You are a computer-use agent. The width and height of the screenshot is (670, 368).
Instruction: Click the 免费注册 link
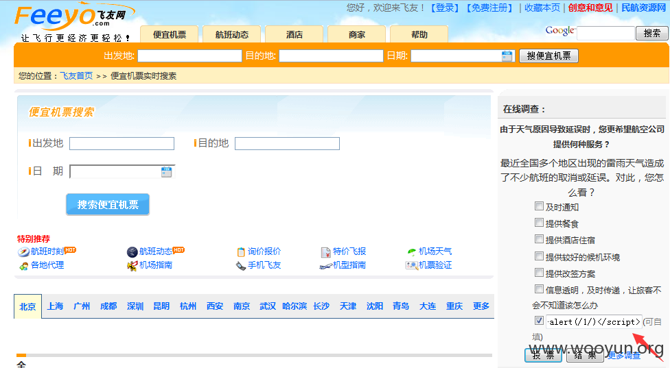pos(489,8)
